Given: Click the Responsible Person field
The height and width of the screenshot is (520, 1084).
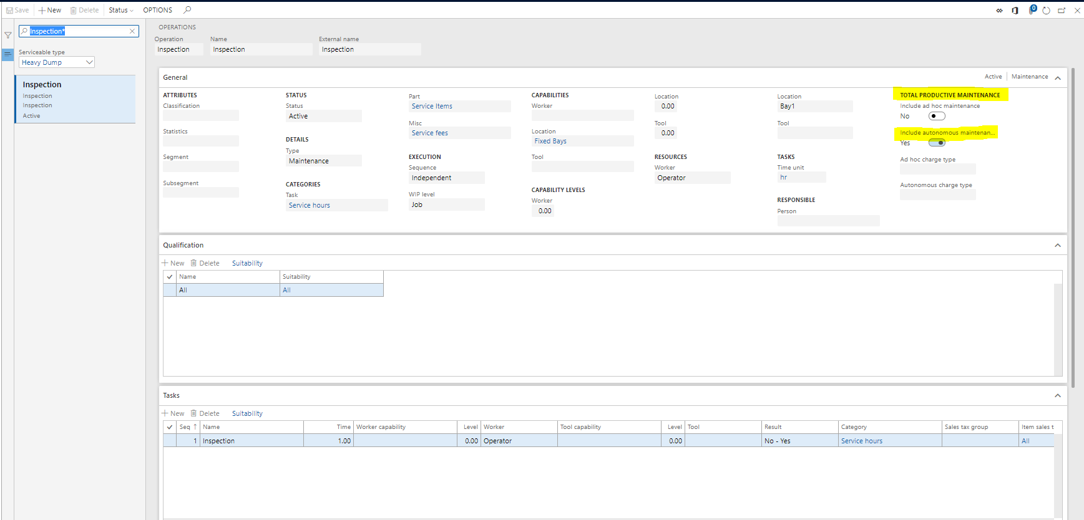Looking at the screenshot, I should pos(828,221).
